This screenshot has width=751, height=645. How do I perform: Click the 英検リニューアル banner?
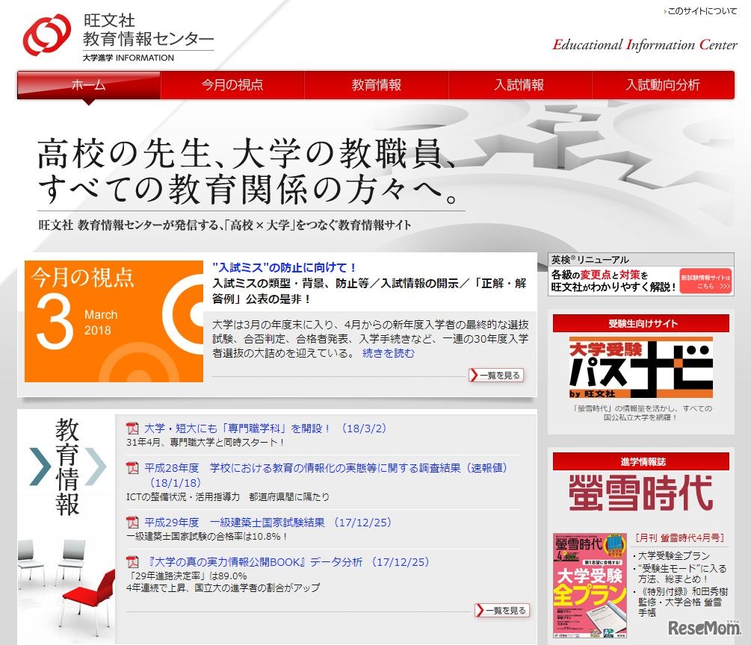641,274
